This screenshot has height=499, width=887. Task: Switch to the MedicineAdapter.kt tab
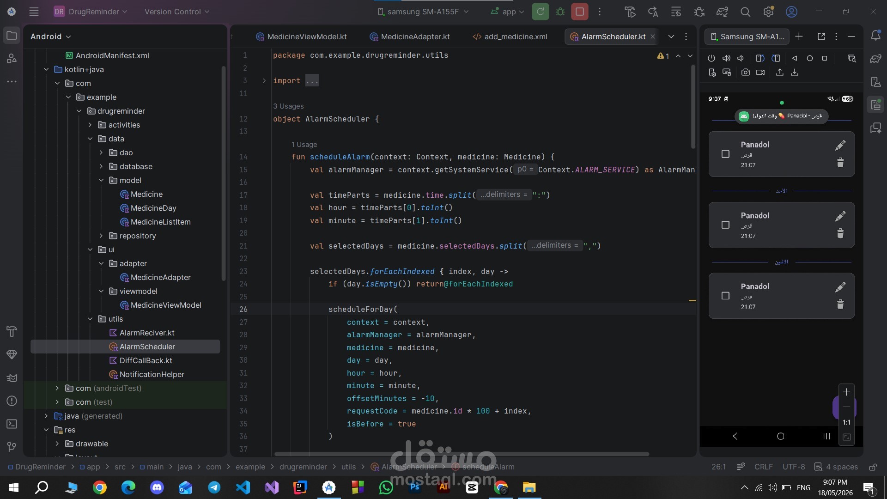click(x=410, y=37)
